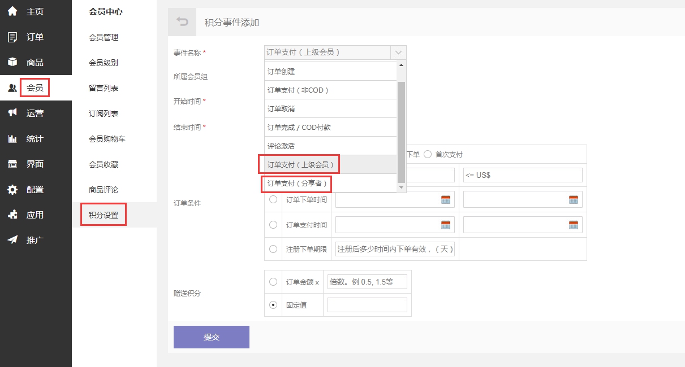The height and width of the screenshot is (367, 685).
Task: Select the 首次支付 radio button
Action: 428,154
